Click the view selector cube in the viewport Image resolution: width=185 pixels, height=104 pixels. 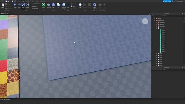(145, 21)
